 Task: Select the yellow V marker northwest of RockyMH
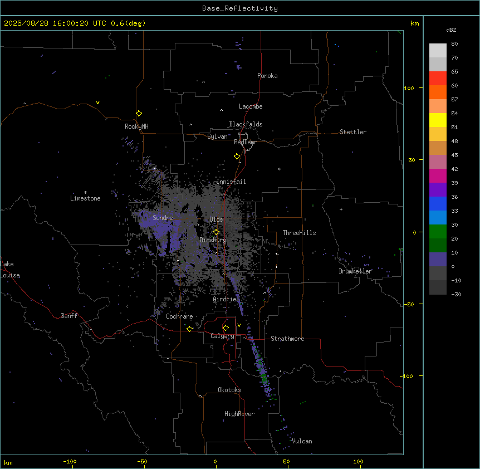click(x=97, y=102)
